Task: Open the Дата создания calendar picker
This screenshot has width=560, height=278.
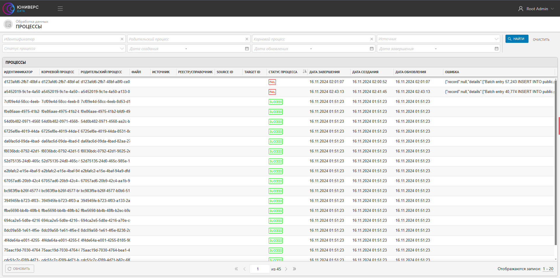Action: tap(247, 49)
